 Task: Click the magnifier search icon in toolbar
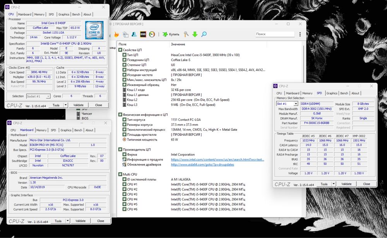pos(204,34)
